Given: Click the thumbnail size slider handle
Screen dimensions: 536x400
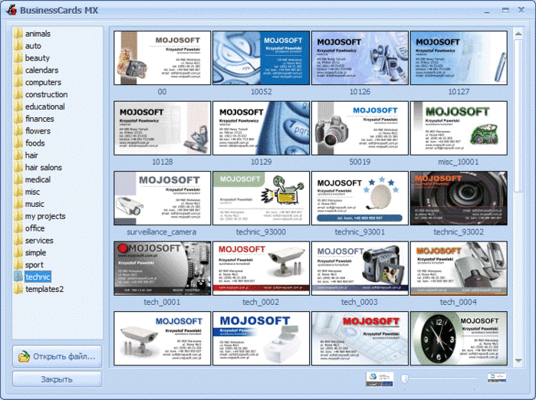Looking at the screenshot, I should click(x=405, y=378).
